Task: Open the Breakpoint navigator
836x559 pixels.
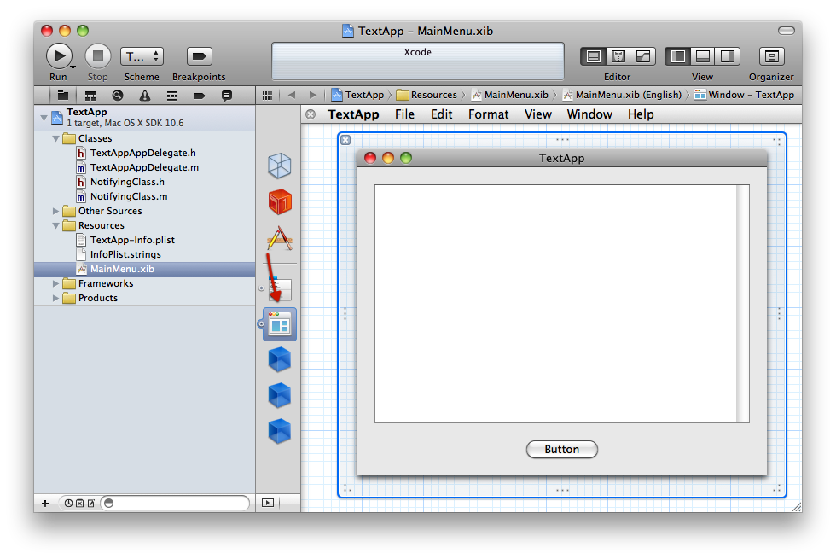Action: click(200, 96)
